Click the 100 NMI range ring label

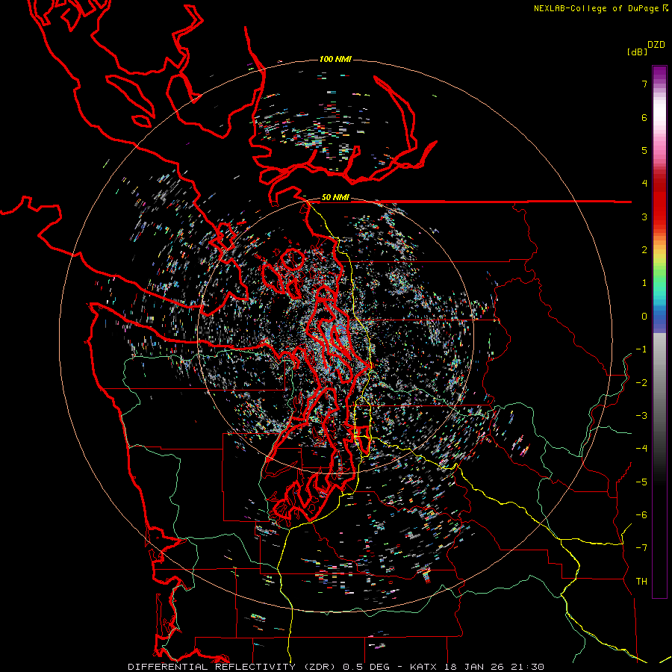point(335,59)
